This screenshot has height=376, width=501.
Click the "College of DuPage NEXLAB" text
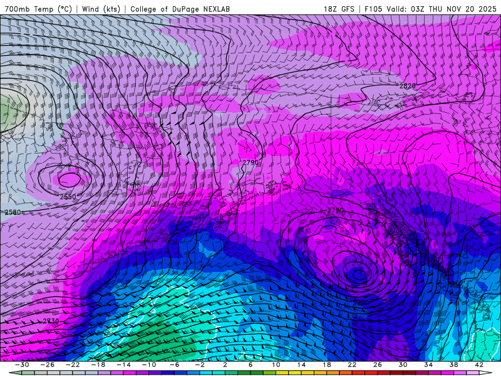click(180, 9)
